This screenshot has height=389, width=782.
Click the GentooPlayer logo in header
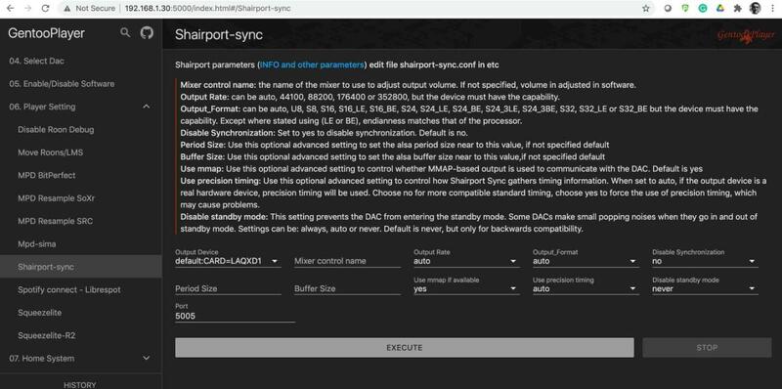pos(746,35)
